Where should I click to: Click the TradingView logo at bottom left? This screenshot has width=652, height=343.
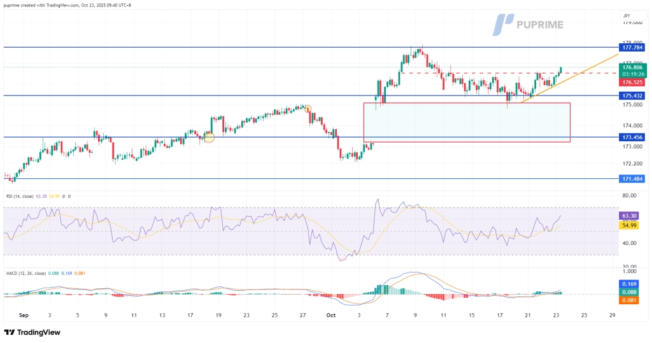point(32,333)
